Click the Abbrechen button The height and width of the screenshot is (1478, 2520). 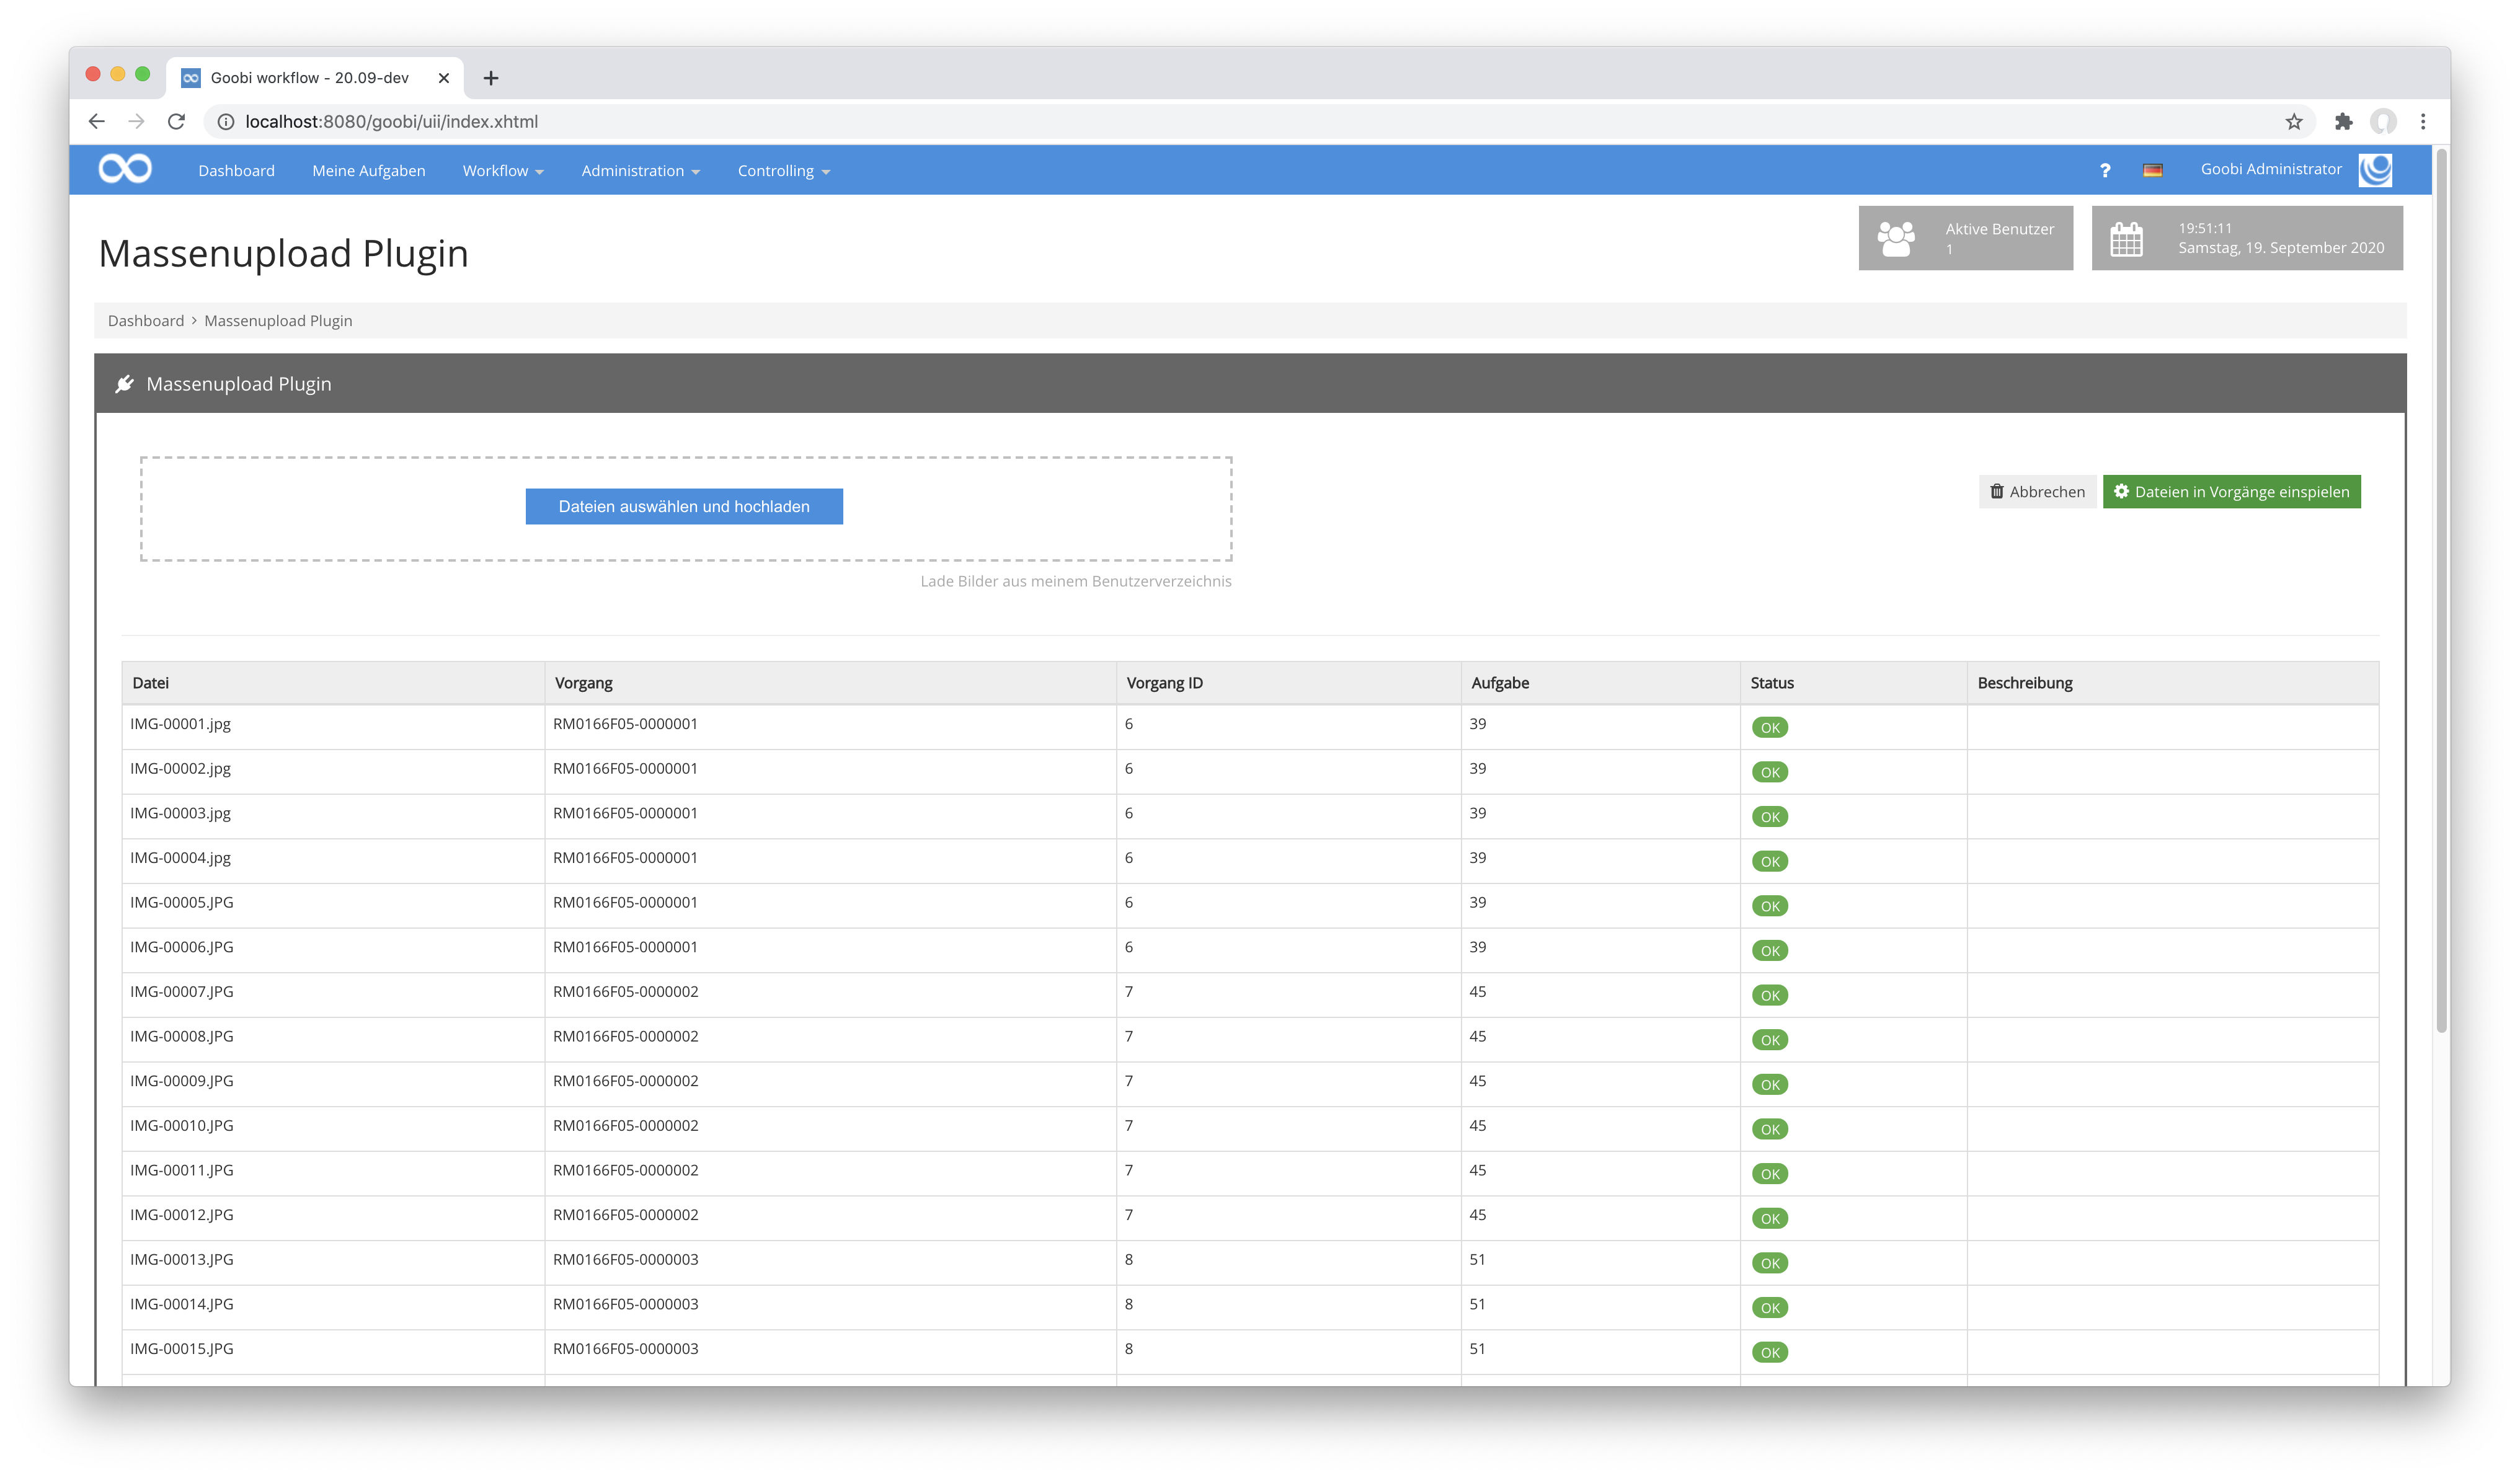(2037, 492)
